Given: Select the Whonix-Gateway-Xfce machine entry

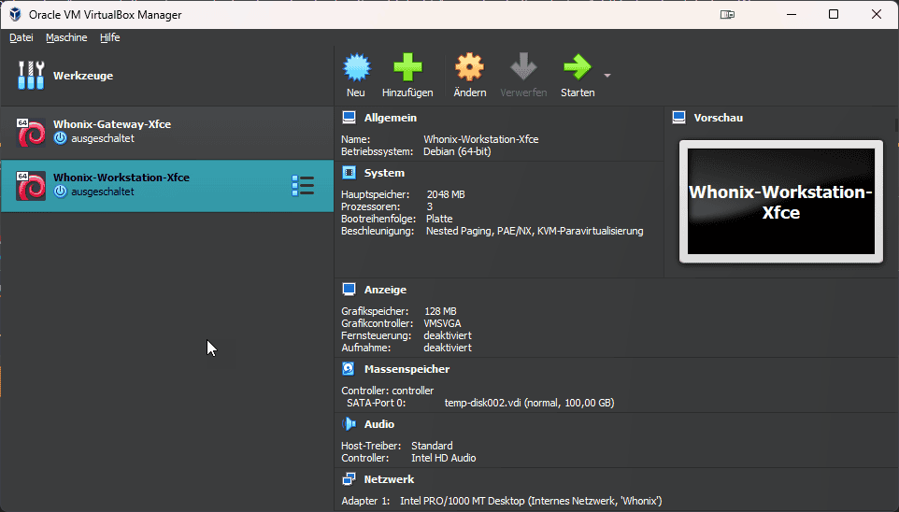Looking at the screenshot, I should coord(167,133).
